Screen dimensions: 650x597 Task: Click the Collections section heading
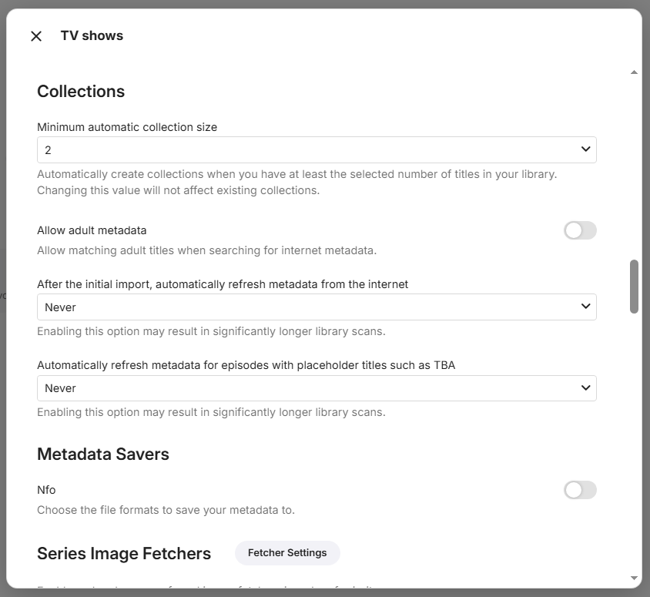(81, 91)
